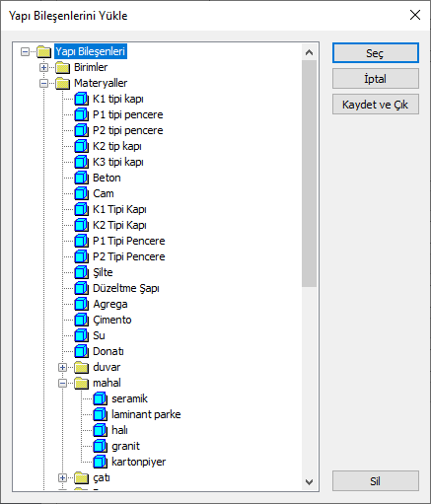Click the Seç button
This screenshot has width=431, height=504.
[x=376, y=53]
